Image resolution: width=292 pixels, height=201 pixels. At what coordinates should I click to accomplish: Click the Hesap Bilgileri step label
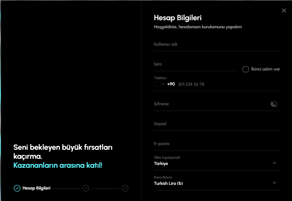tap(36, 188)
